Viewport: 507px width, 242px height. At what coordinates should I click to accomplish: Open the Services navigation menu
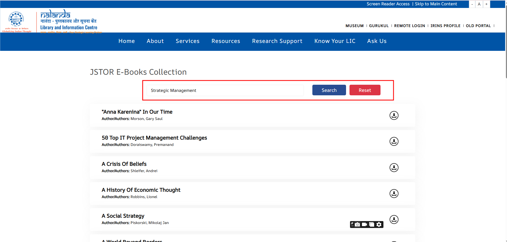pyautogui.click(x=187, y=41)
